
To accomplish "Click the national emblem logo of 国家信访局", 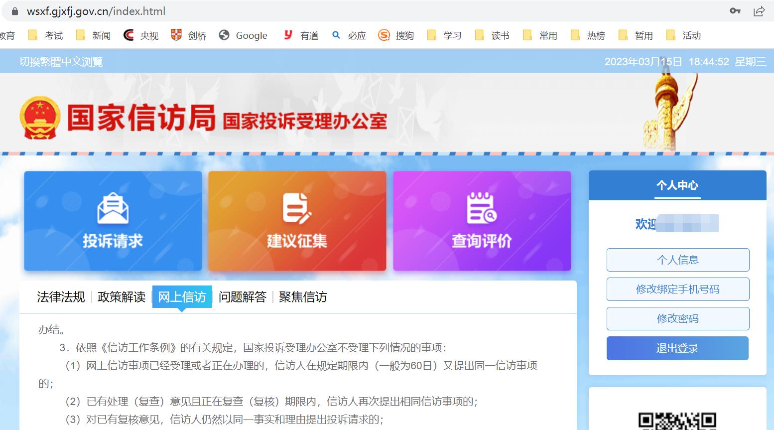I will pos(39,118).
